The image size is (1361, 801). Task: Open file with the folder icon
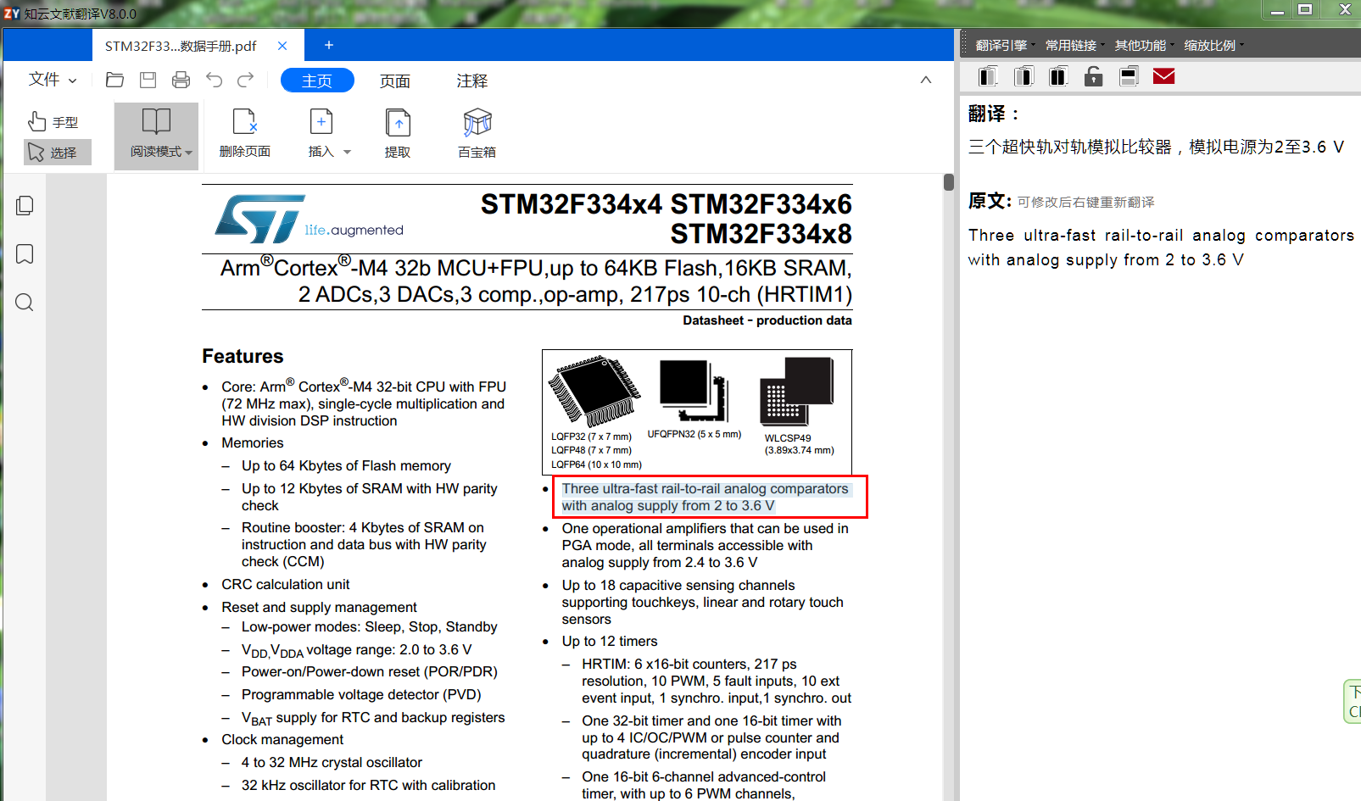(114, 80)
